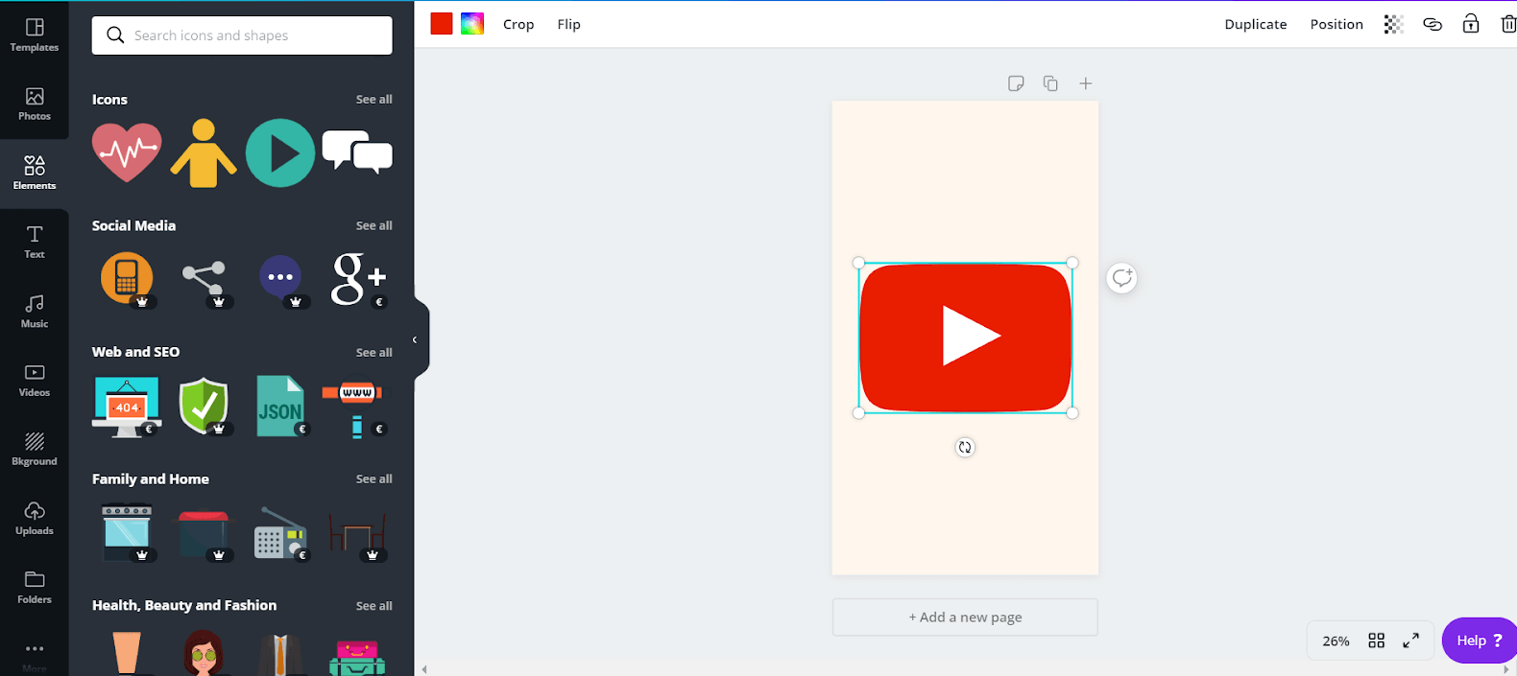Click Flip in the toolbar
This screenshot has width=1517, height=676.
[x=569, y=24]
